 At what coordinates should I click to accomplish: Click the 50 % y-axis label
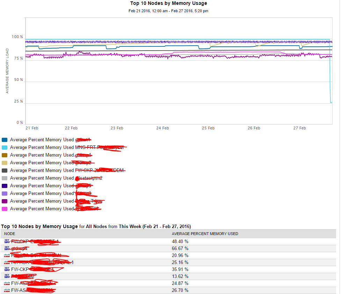[19, 80]
